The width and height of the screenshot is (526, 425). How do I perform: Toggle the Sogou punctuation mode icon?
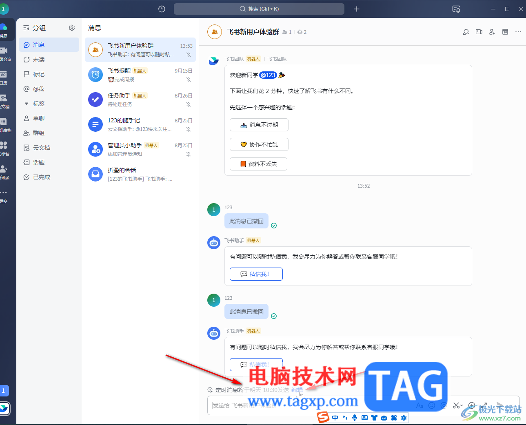coord(345,418)
